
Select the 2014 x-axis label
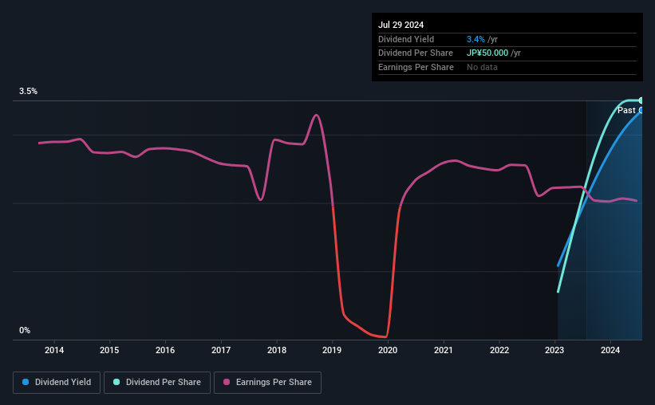54,350
